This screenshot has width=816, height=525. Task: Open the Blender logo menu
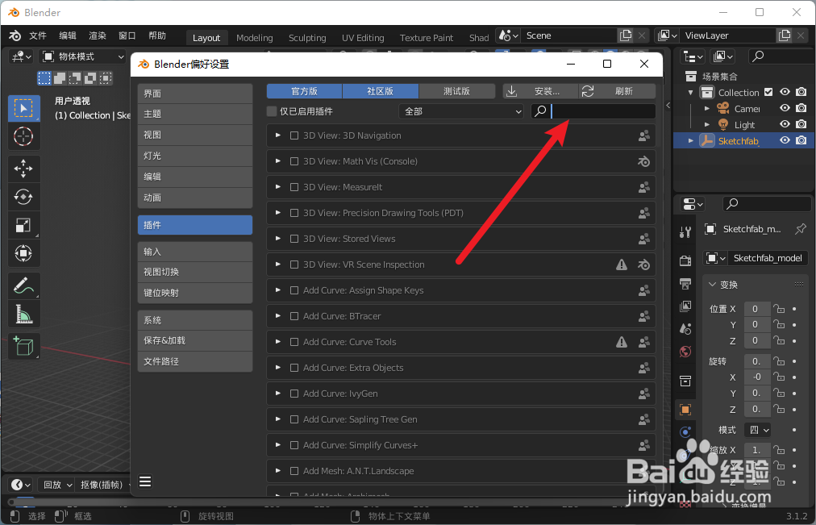pos(15,35)
